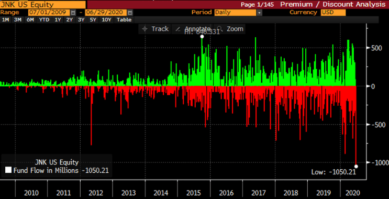Click the Low: -1050.21 label
This screenshot has height=199, width=389.
pyautogui.click(x=334, y=172)
